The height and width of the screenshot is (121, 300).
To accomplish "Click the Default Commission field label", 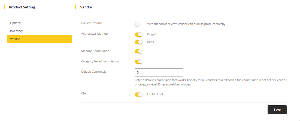I will point(95,72).
